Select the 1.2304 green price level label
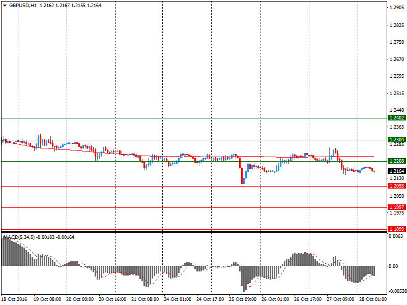 pos(396,140)
